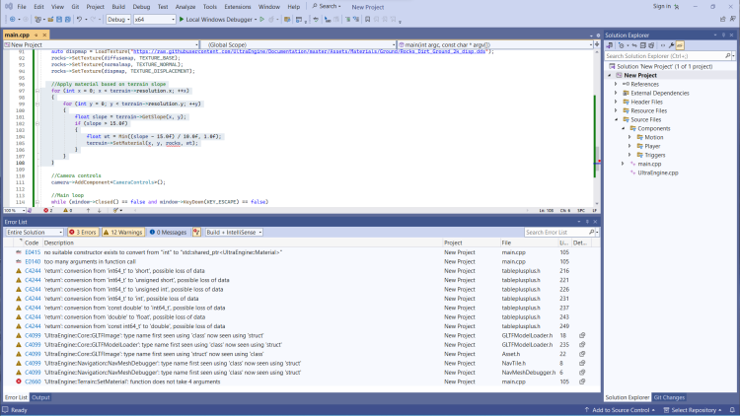Switch to the Git Changes tab
The image size is (740, 416).
click(x=669, y=397)
